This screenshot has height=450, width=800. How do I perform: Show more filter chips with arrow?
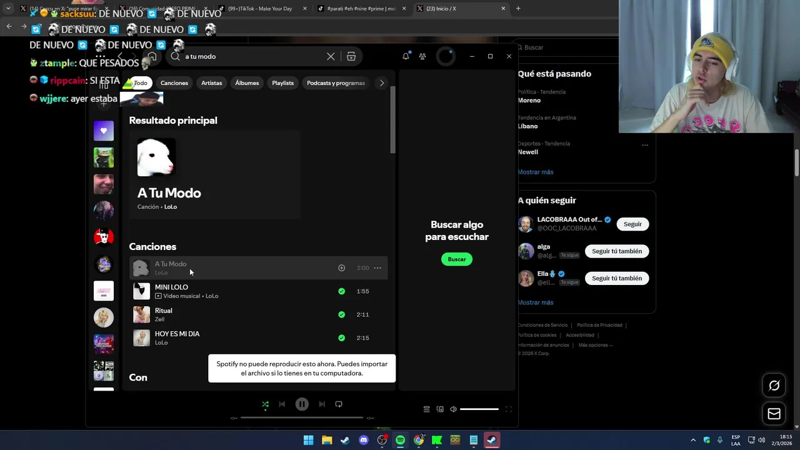pyautogui.click(x=382, y=83)
